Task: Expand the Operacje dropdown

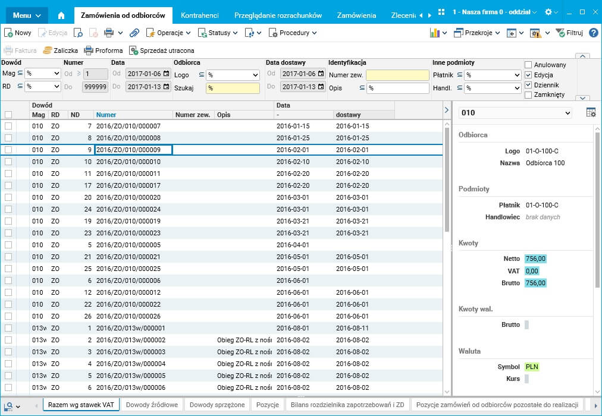Action: pyautogui.click(x=169, y=33)
